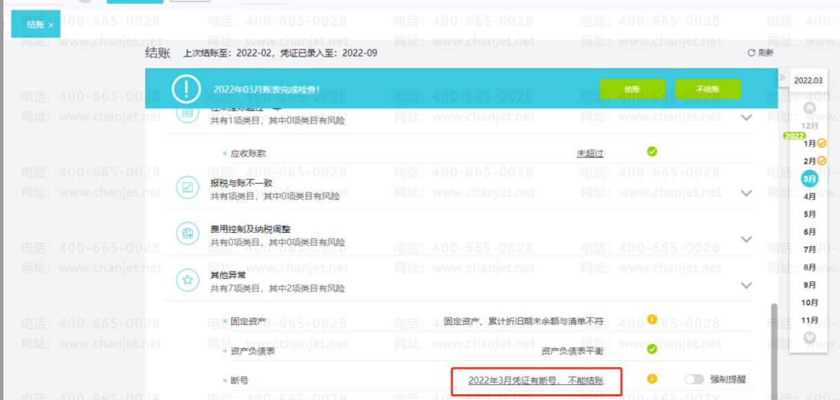Click the 报税与账不一致 heading
The image size is (840, 400).
click(x=242, y=183)
